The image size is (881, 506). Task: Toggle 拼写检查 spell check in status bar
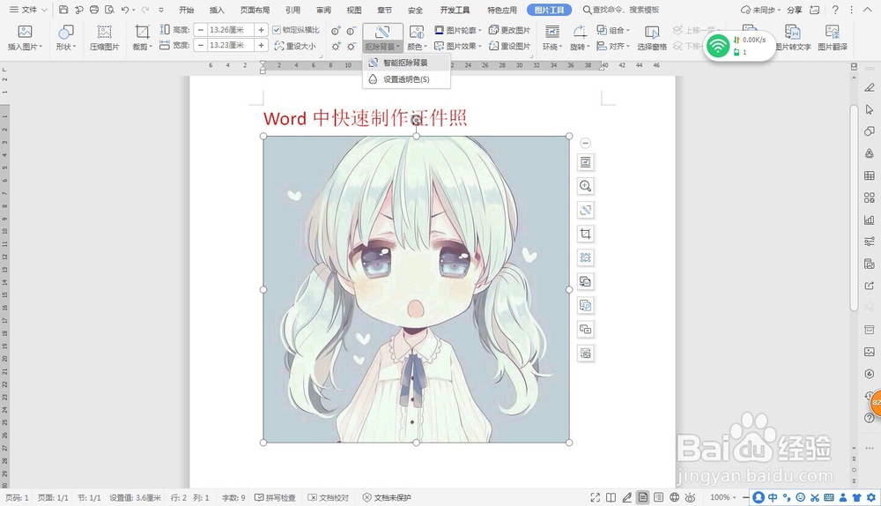point(275,497)
